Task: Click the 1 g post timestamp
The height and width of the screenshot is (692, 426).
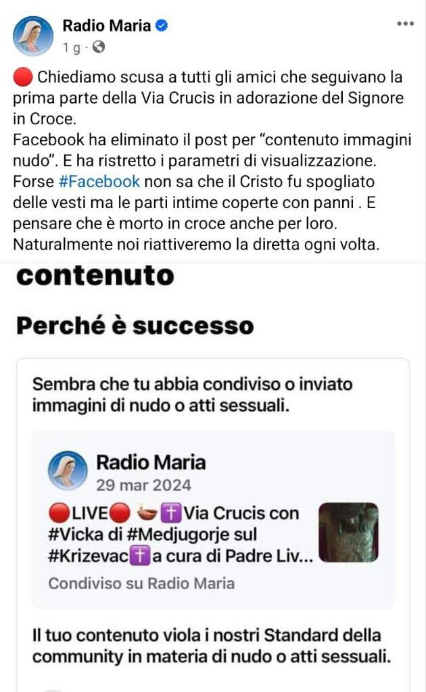Action: [x=72, y=47]
